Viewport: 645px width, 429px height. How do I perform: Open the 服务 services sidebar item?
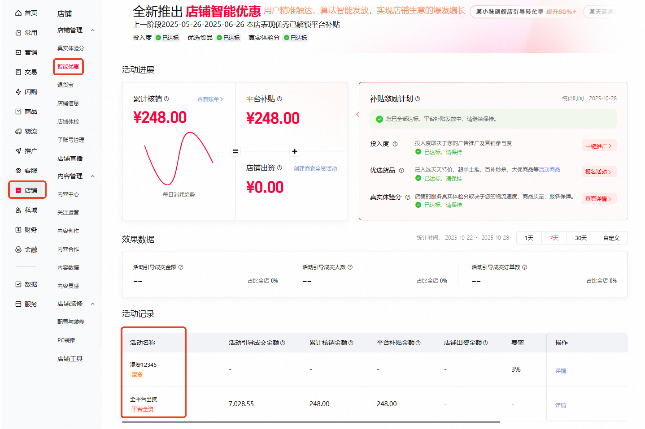(x=26, y=304)
